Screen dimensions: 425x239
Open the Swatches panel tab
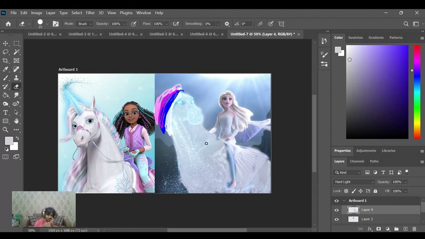click(x=355, y=38)
